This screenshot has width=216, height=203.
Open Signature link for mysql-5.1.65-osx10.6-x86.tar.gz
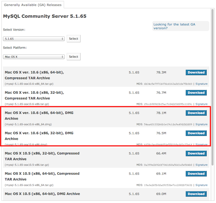click(201, 104)
